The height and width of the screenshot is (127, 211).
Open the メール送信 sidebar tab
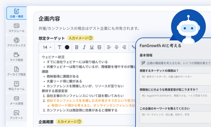coord(16,100)
